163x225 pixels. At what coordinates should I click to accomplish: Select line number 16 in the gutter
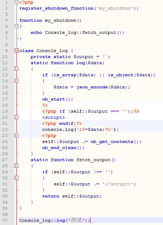coord(5,93)
